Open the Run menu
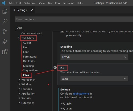Viewport: 133px width, 111px height. point(57,3)
